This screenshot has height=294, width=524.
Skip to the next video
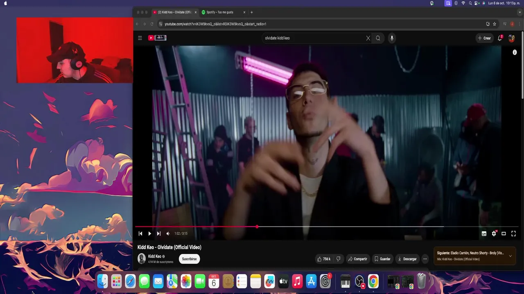tap(159, 234)
